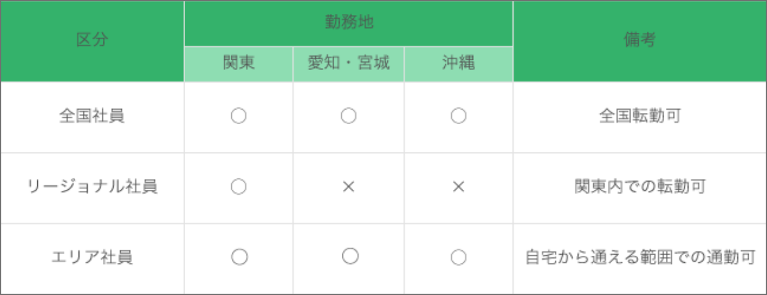Select the 愛知・宮城 sub-header

[348, 64]
